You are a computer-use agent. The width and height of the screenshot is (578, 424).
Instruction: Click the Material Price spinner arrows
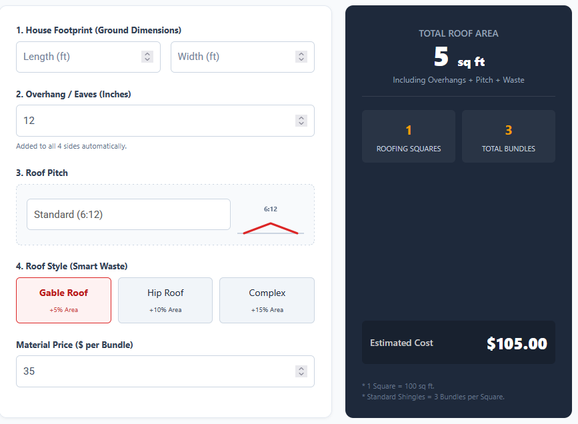(x=301, y=371)
